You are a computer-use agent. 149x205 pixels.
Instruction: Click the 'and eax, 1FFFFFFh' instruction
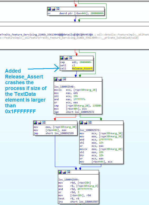pyautogui.click(x=70, y=99)
